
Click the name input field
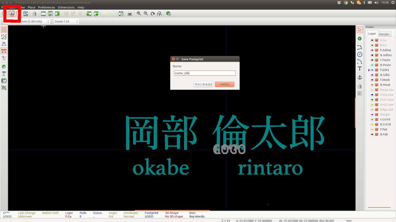tap(205, 73)
